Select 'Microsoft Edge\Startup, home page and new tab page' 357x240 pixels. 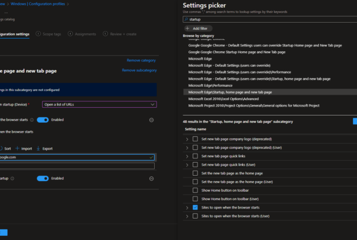[x=270, y=92]
